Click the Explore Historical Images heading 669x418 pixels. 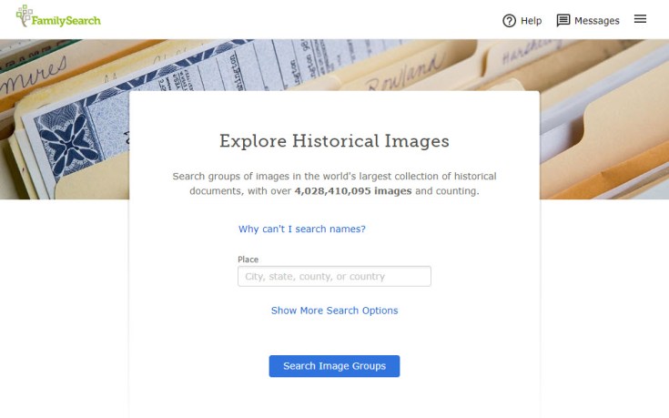tap(334, 141)
